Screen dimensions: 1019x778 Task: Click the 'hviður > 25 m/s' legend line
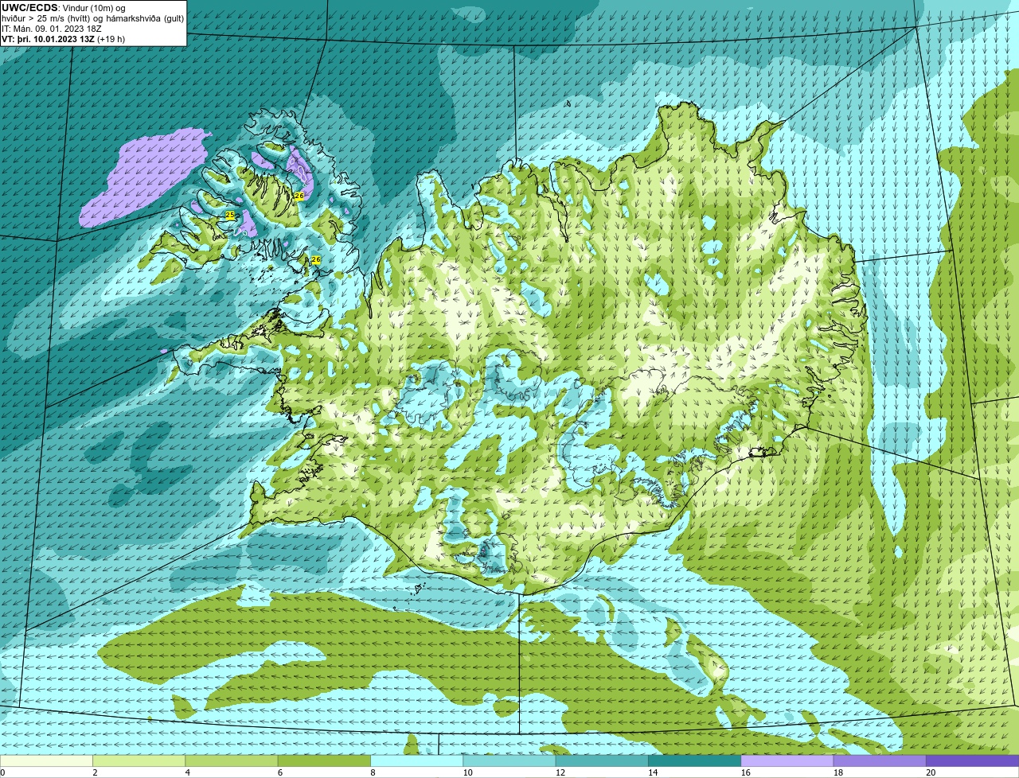[92, 18]
